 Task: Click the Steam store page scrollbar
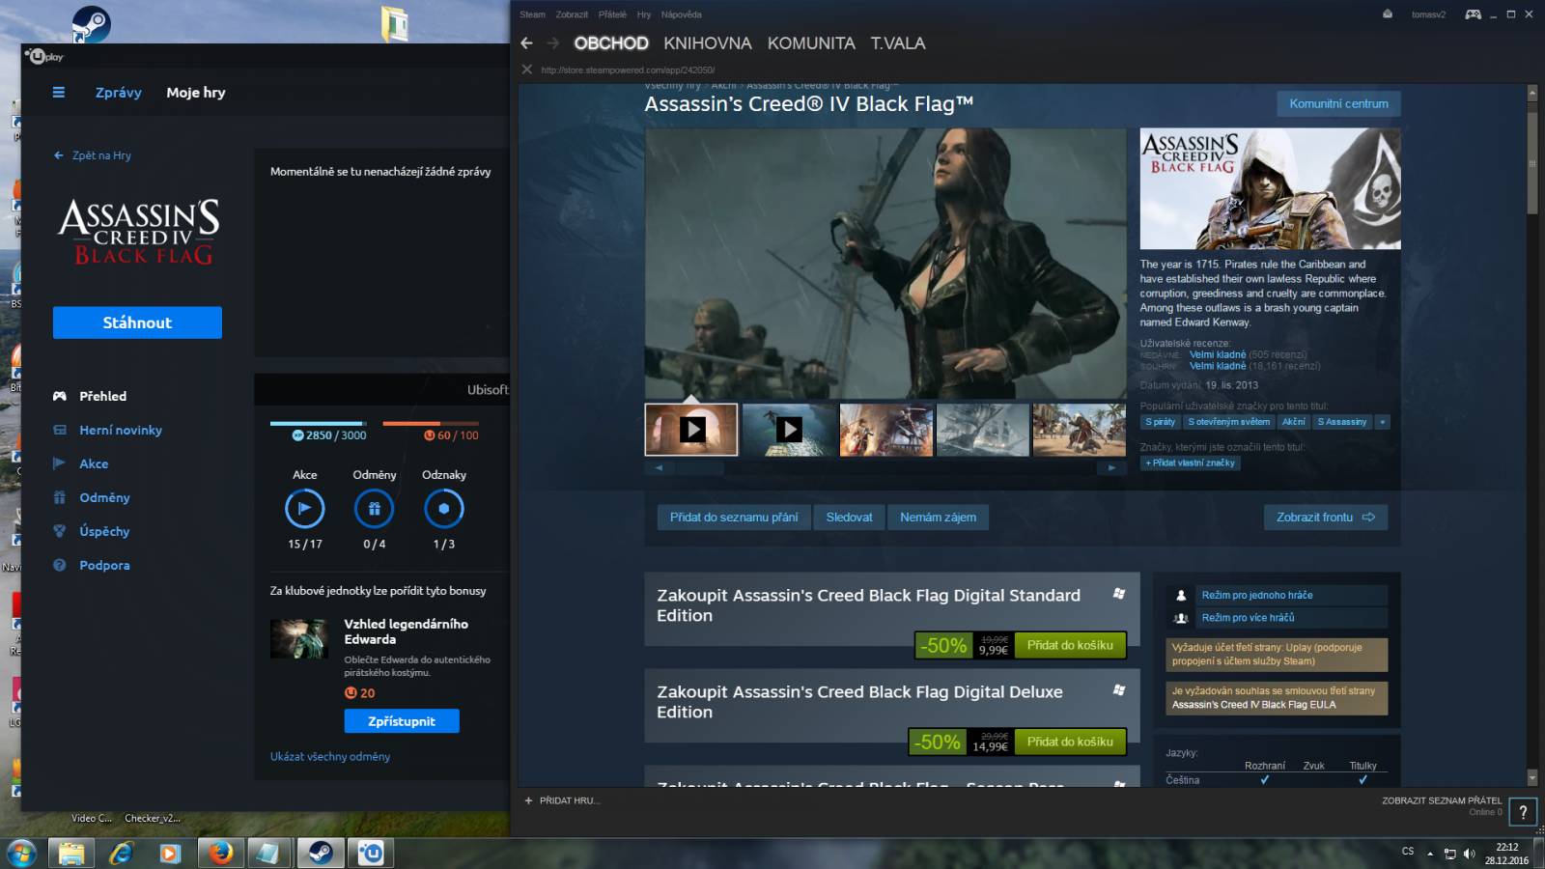[x=1532, y=163]
